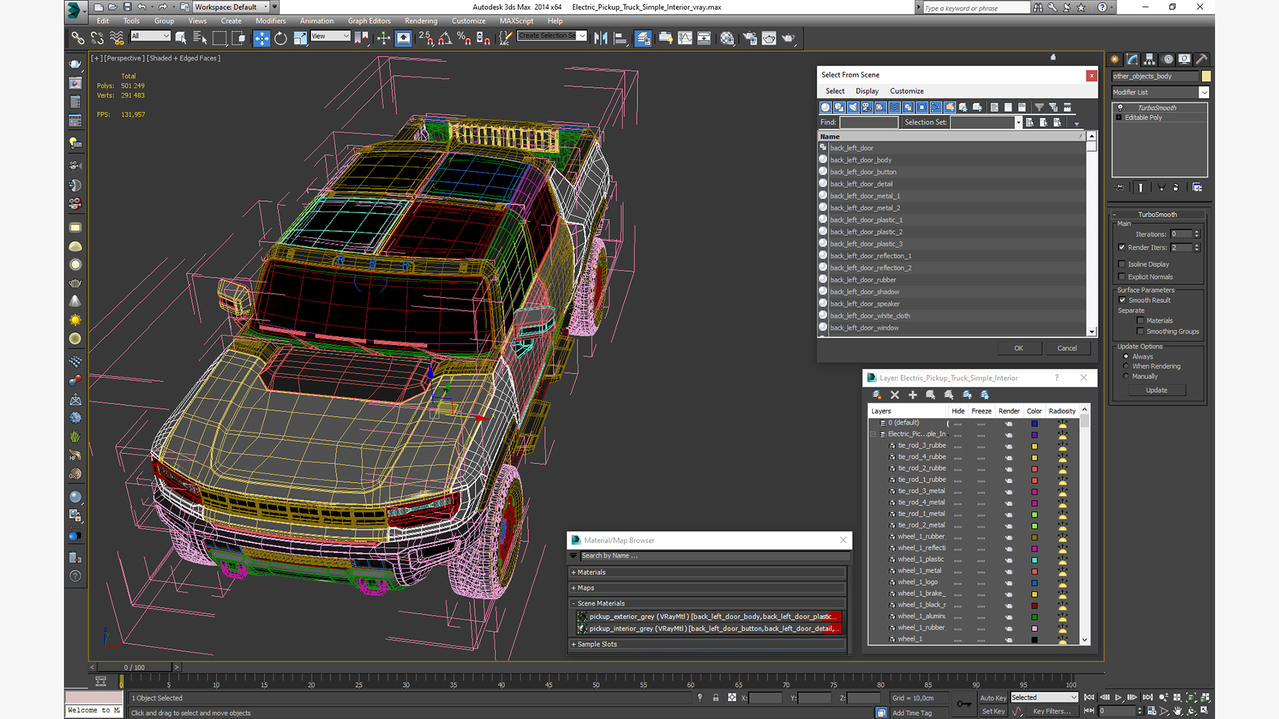
Task: Select the Always update option
Action: [1126, 356]
